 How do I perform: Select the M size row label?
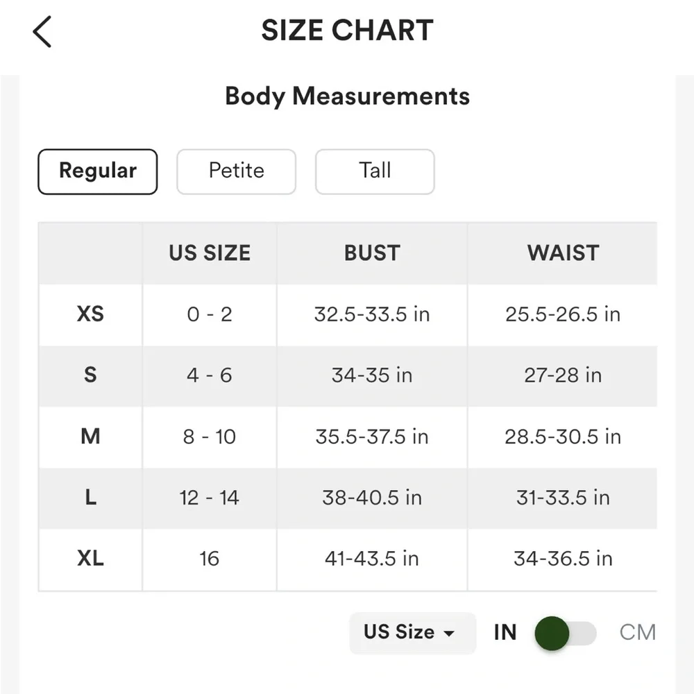(90, 437)
